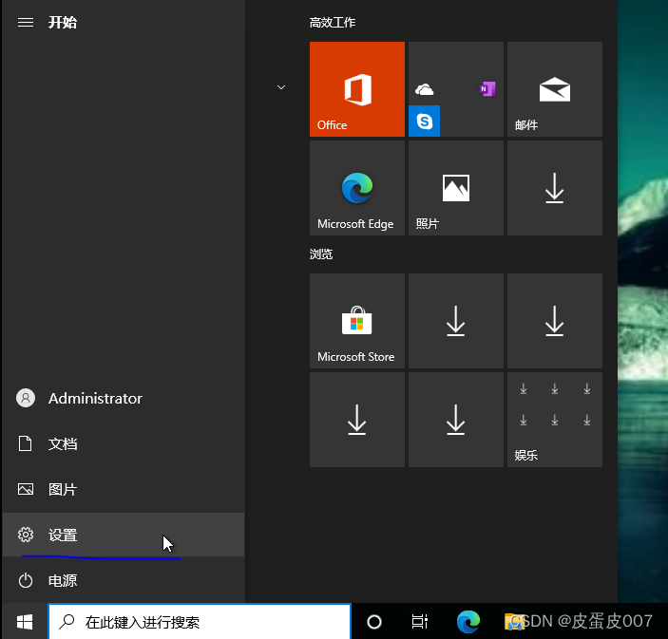Launch Edge from the taskbar
The width and height of the screenshot is (668, 639).
pos(468,622)
